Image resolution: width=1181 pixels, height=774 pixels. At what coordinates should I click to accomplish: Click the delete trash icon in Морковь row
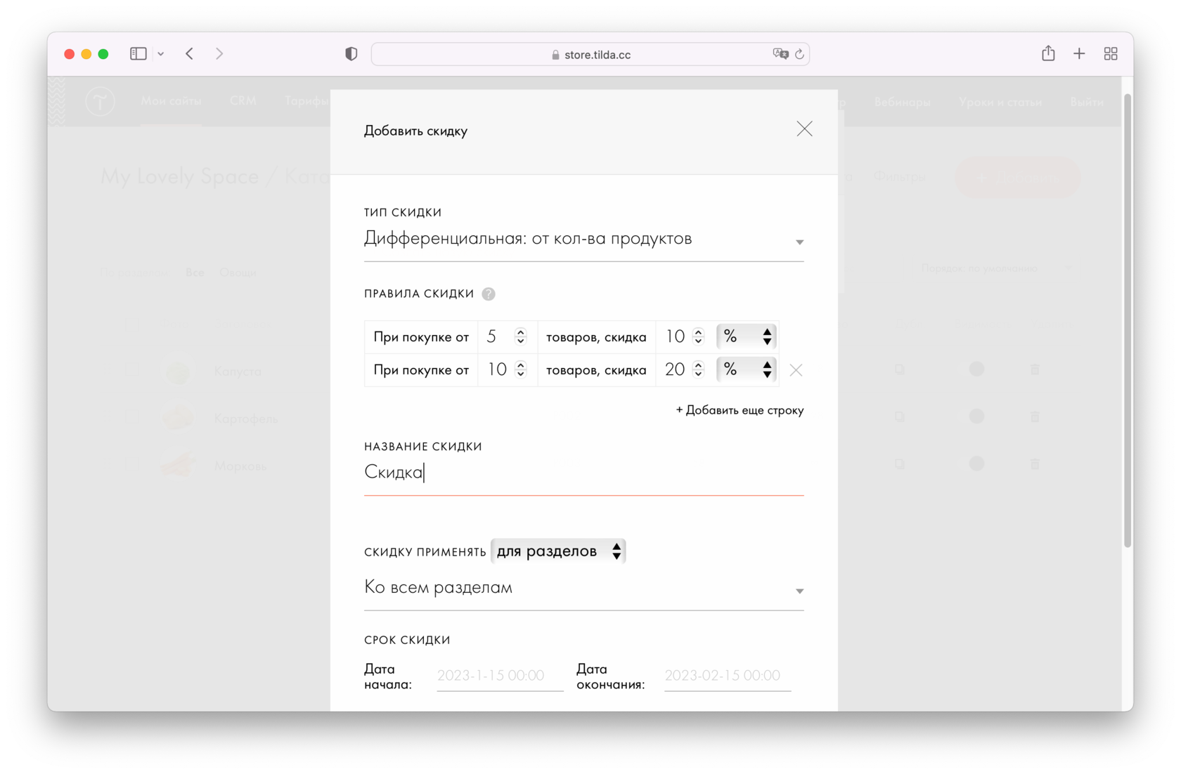click(1035, 464)
